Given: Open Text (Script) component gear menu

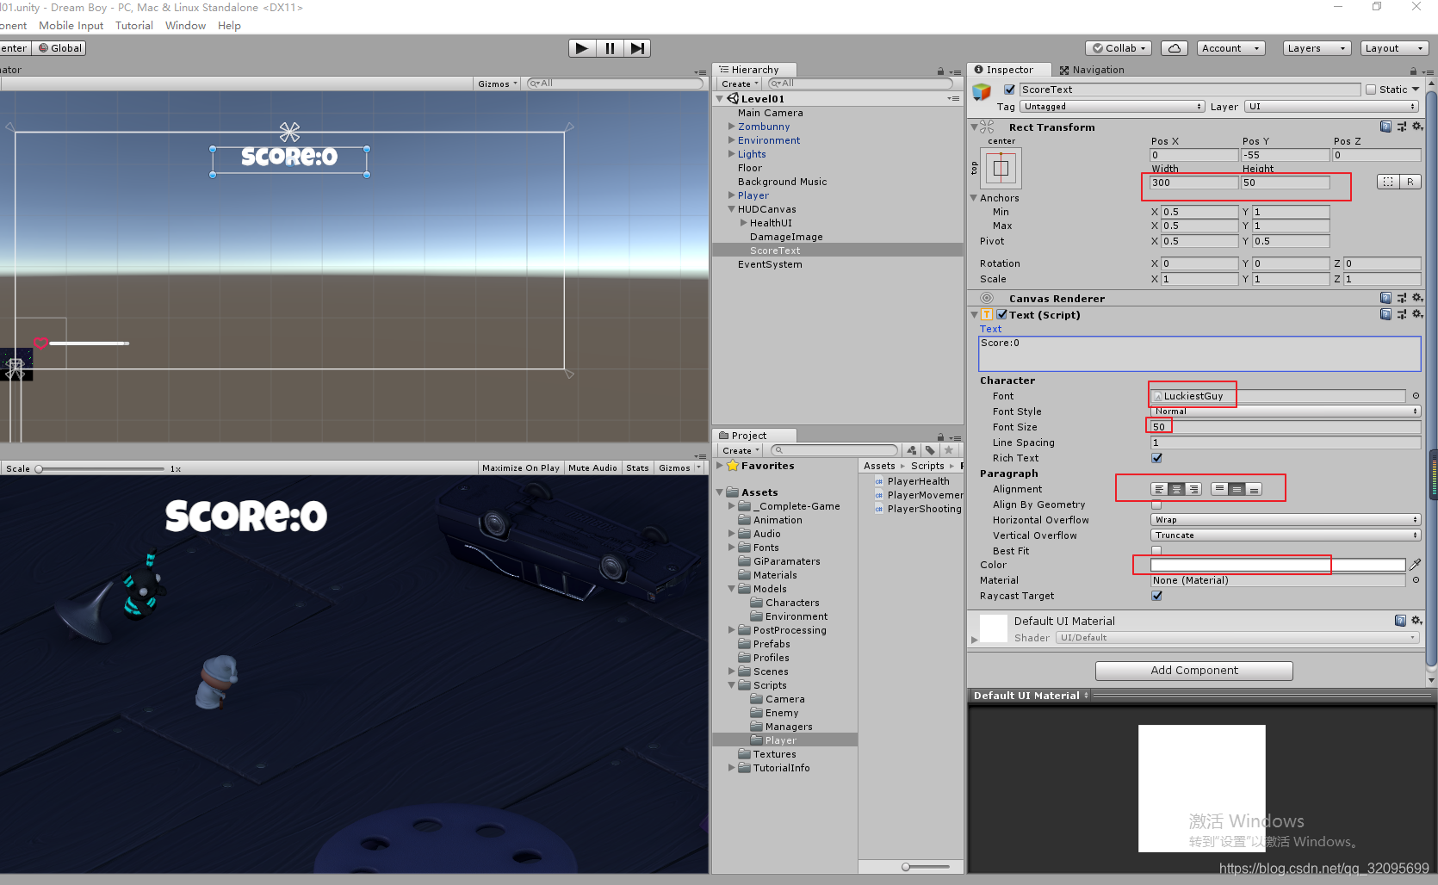Looking at the screenshot, I should point(1417,314).
